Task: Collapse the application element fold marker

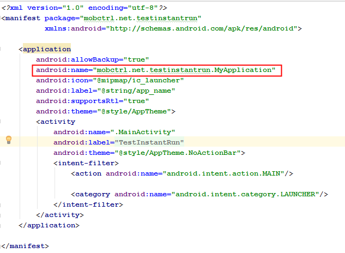Action: click(1, 49)
